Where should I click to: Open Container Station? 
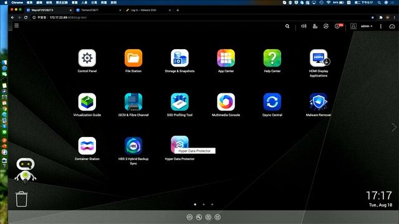(87, 146)
